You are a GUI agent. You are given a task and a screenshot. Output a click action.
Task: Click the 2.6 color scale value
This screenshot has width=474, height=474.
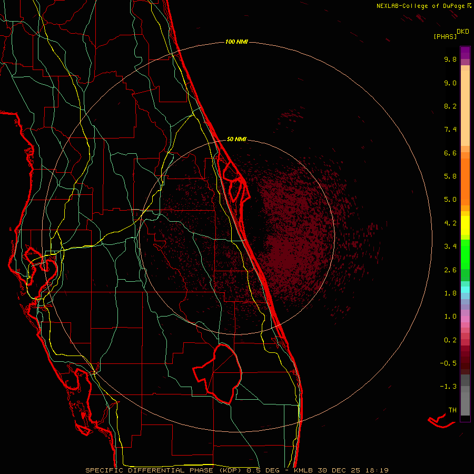tap(450, 270)
